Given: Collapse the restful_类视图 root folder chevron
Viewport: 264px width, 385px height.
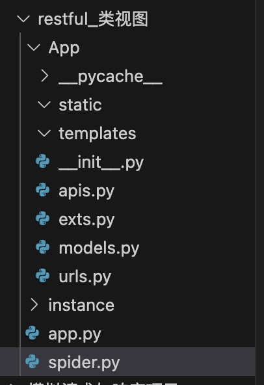Looking at the screenshot, I should coord(23,19).
